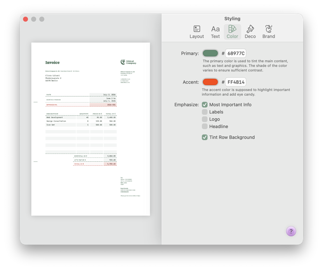Image resolution: width=323 pixels, height=271 pixels.
Task: Switch to the Brand styling tab
Action: coord(268,32)
